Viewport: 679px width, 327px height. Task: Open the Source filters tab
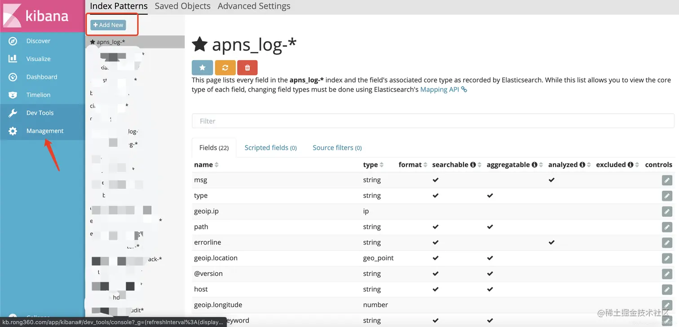pos(337,148)
